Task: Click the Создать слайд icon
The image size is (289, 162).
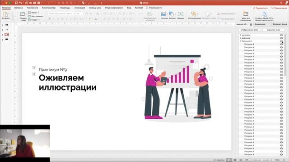Action: [x=22, y=14]
